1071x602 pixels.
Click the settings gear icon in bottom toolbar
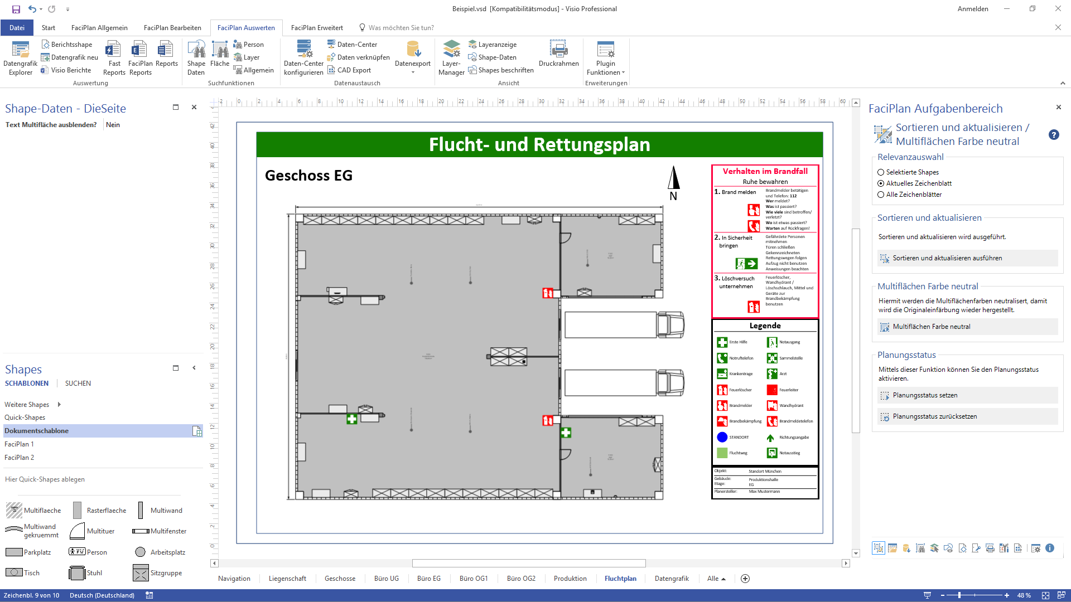point(1036,548)
